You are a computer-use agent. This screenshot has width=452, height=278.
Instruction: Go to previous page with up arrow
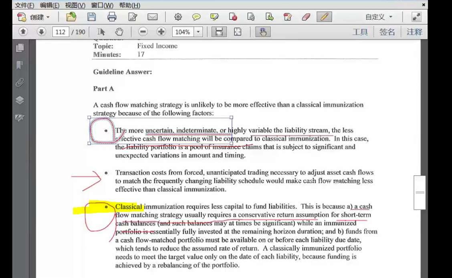[x=23, y=31]
